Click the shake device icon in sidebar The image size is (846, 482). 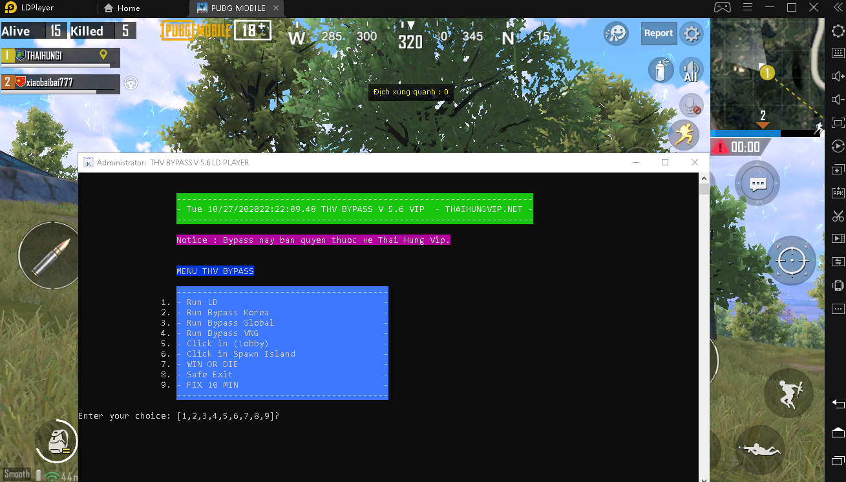click(838, 285)
